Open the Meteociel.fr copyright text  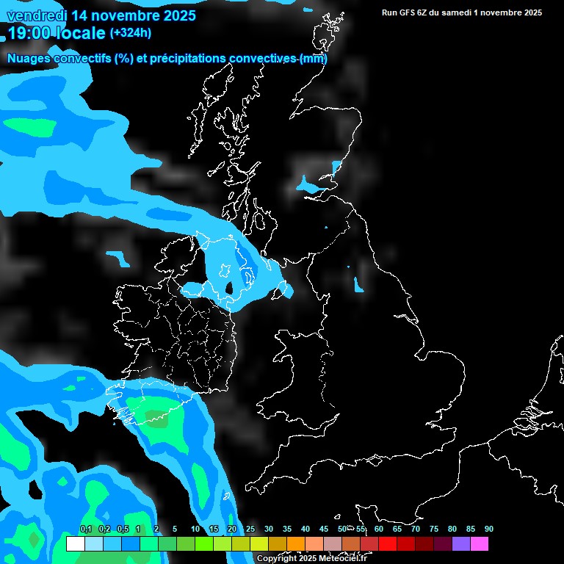click(311, 558)
